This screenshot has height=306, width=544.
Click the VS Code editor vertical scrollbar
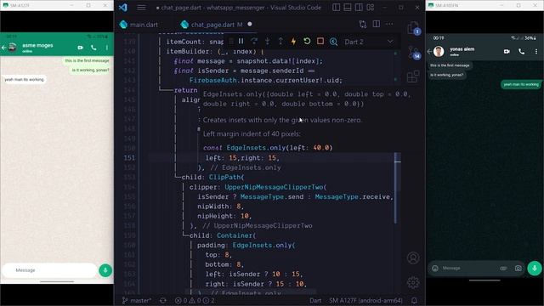398,188
